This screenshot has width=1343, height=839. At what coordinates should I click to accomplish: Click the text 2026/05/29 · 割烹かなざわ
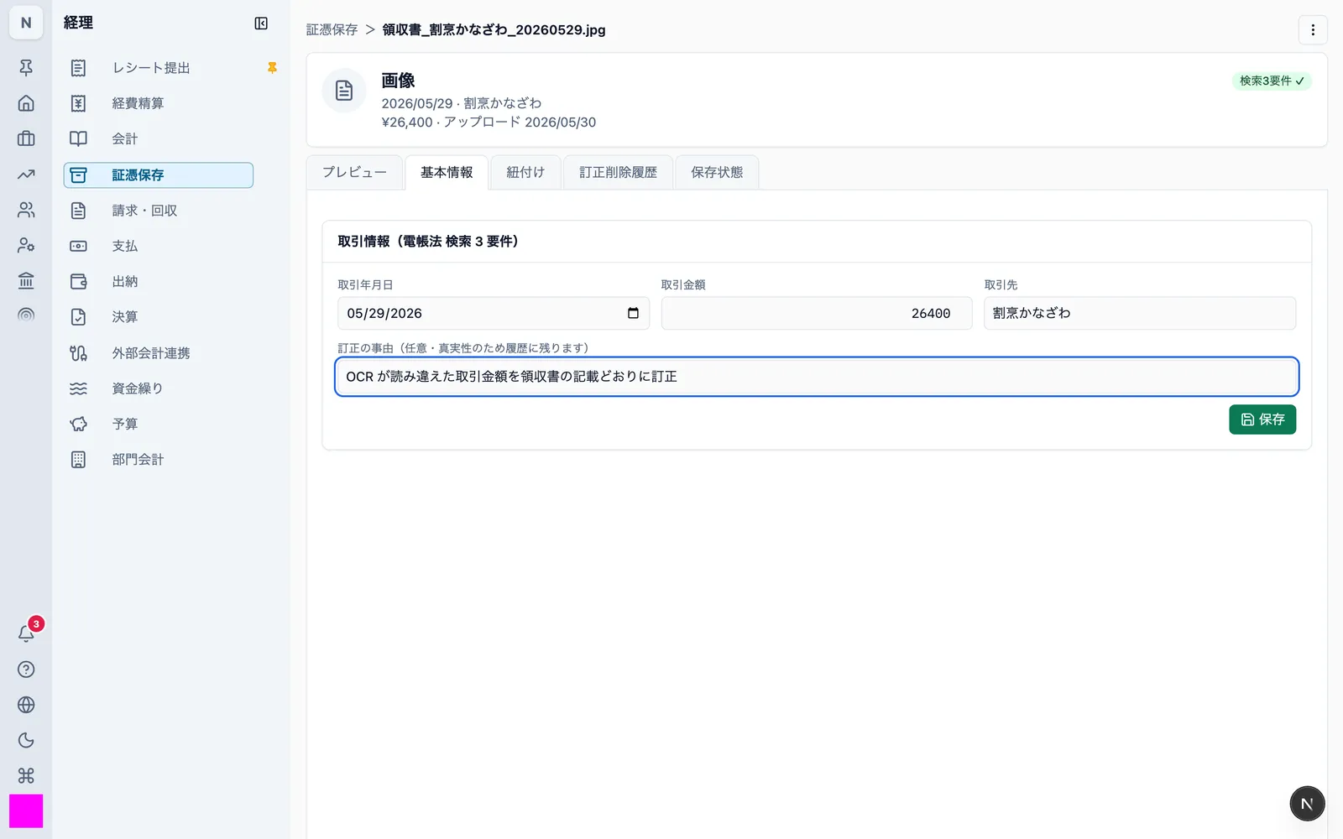(462, 103)
